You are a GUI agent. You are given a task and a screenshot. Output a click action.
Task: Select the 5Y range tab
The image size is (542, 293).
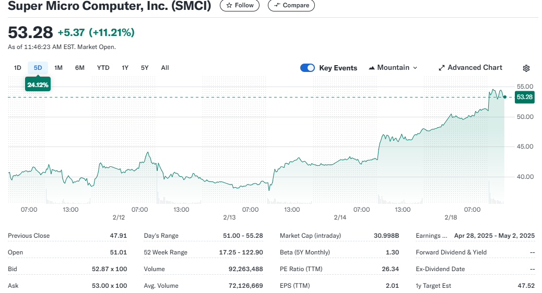[x=145, y=68]
